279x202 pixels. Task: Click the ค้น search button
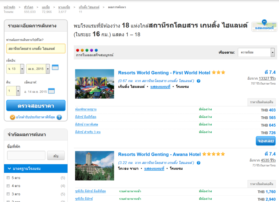(x=56, y=156)
